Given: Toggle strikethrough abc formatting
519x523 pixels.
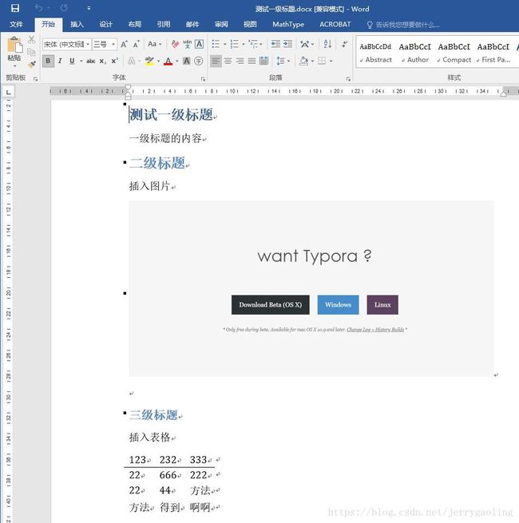Looking at the screenshot, I should point(90,61).
